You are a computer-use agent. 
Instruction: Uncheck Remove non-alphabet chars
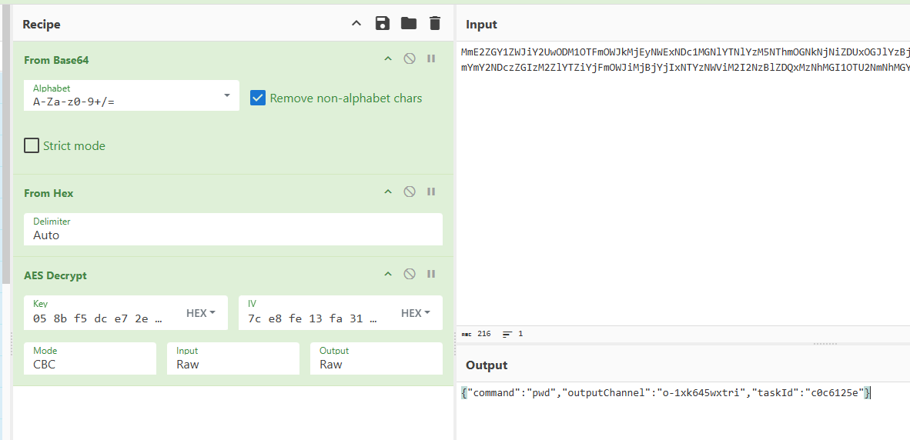click(x=258, y=98)
